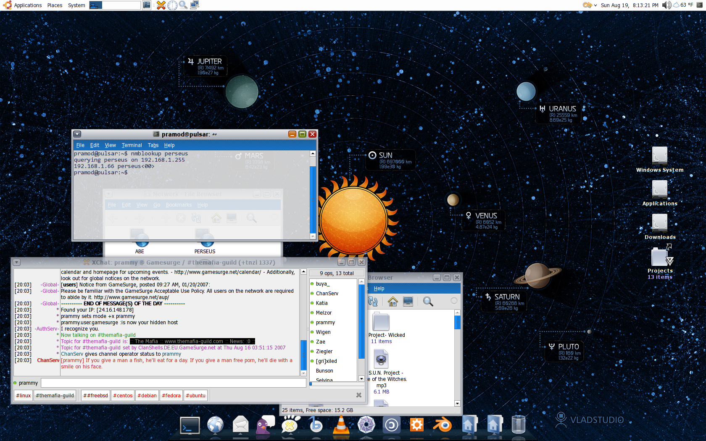The width and height of the screenshot is (706, 441).
Task: Switch to the #ubuntu channel tab
Action: click(195, 396)
